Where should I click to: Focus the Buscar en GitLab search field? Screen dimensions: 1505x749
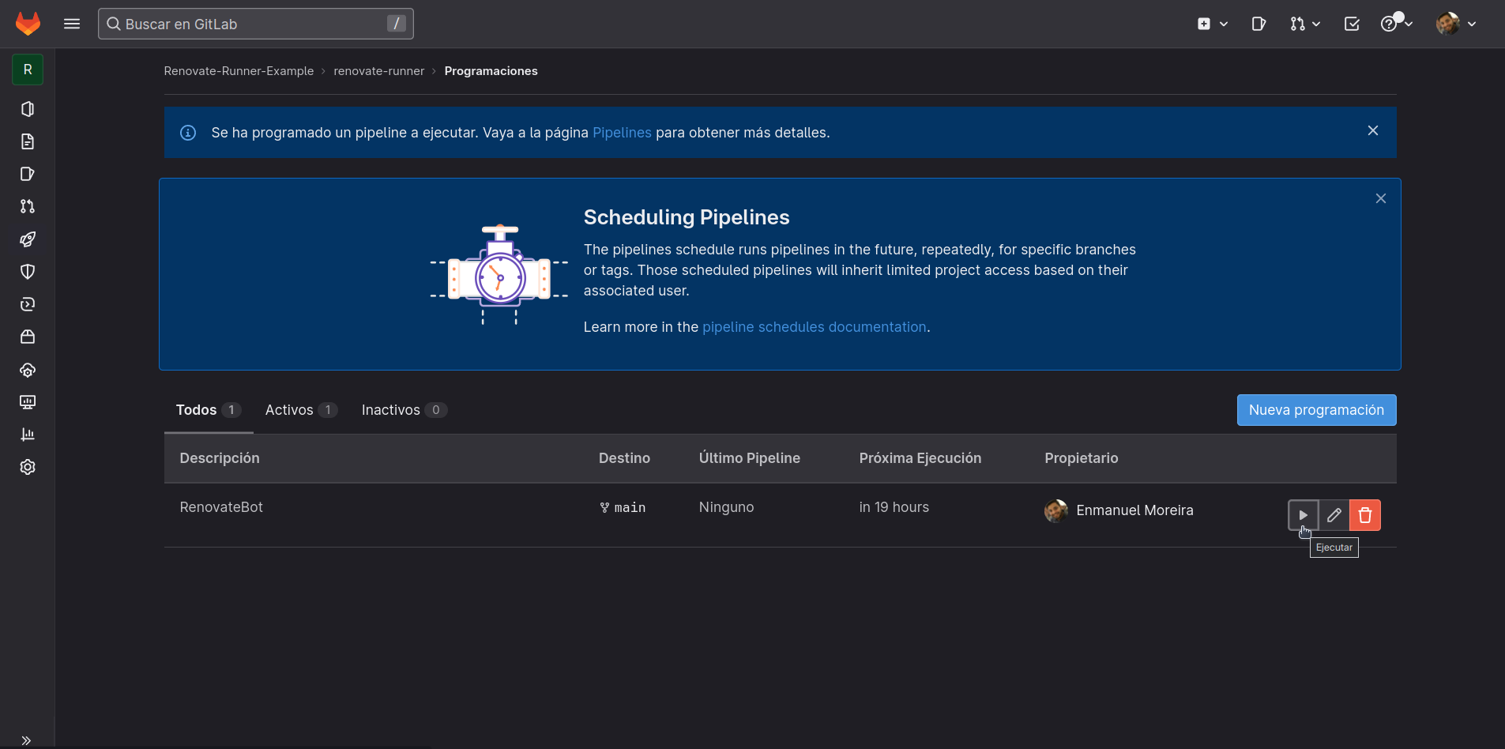[x=255, y=24]
